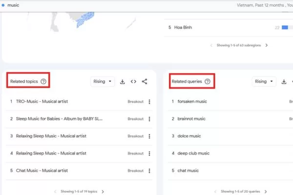Click Breakout label on TRO-Music row
Image resolution: width=293 pixels, height=195 pixels.
pos(135,101)
